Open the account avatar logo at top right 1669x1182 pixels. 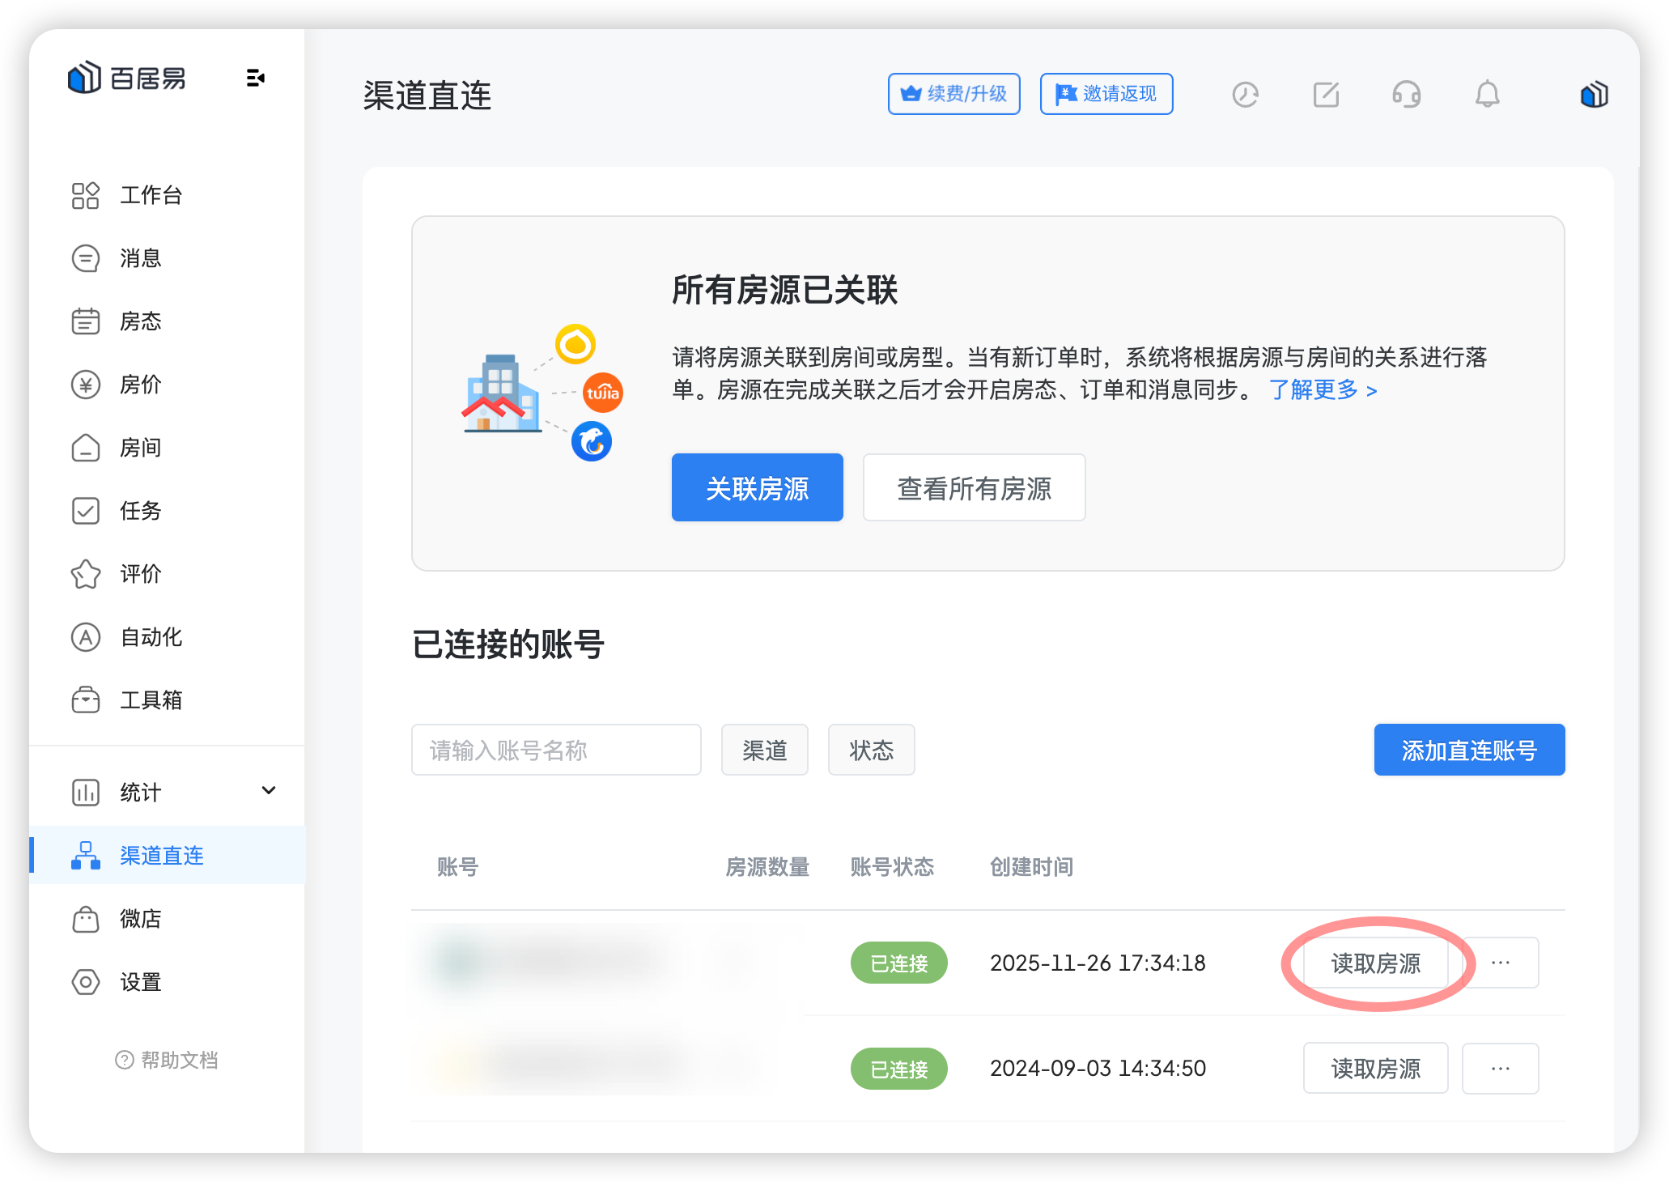1593,95
